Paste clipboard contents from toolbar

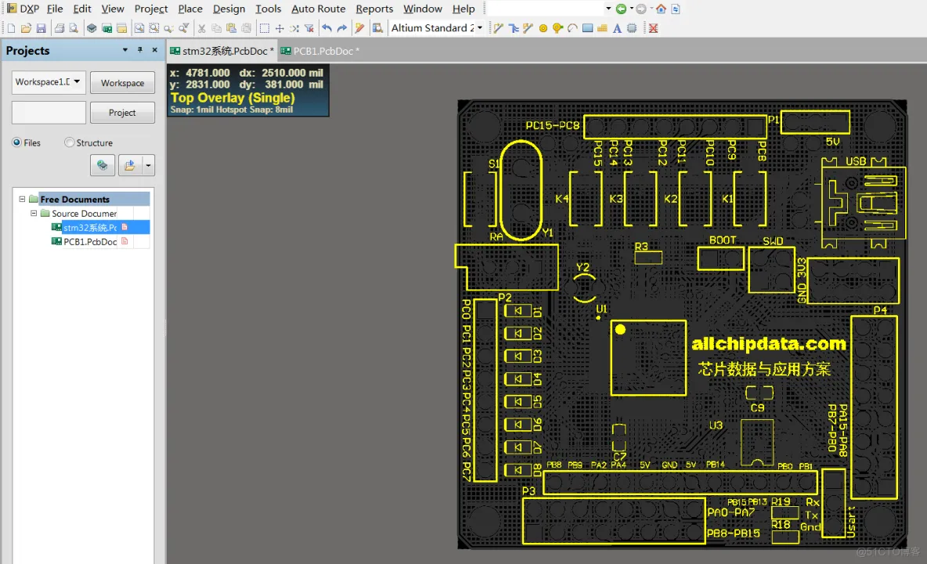tap(231, 28)
